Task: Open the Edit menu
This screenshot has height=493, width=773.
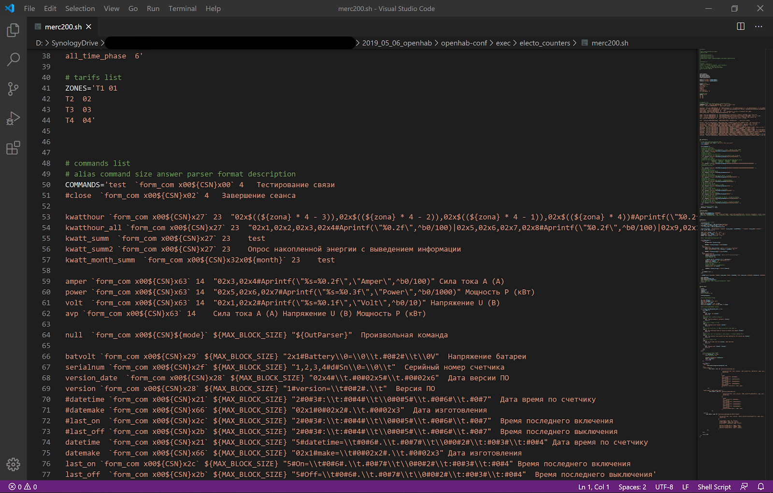Action: pyautogui.click(x=50, y=8)
